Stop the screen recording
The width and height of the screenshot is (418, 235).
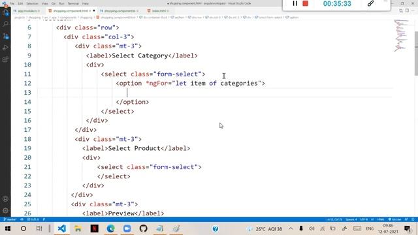[x=306, y=3]
